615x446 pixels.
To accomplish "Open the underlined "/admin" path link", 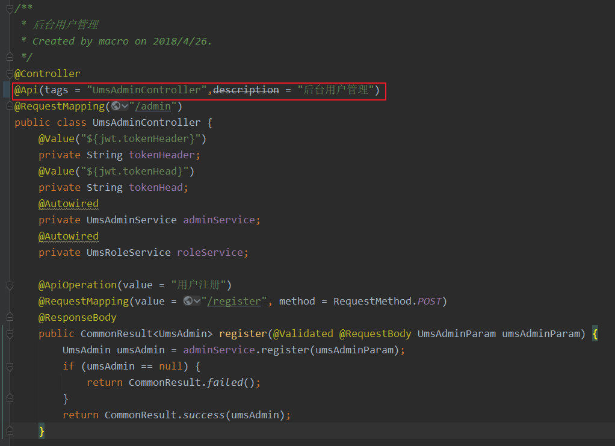I will tap(153, 106).
